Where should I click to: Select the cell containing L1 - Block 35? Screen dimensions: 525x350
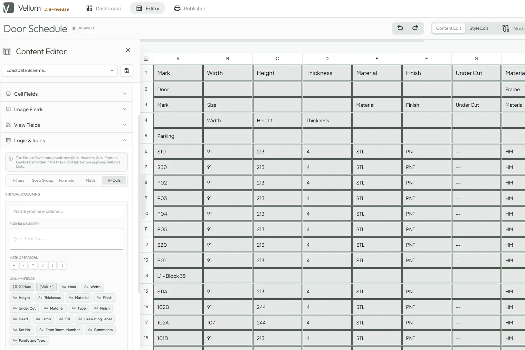coord(178,276)
